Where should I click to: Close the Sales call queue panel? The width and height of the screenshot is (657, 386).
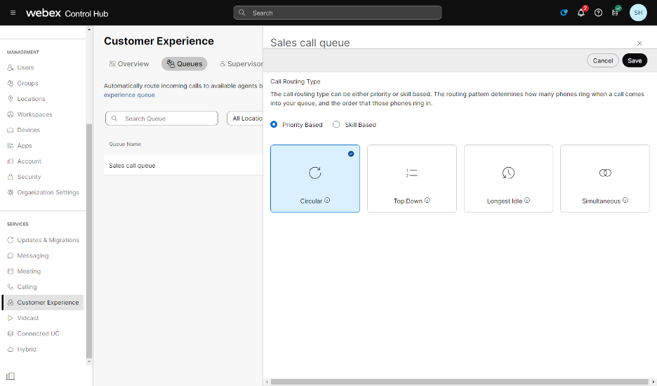coord(639,44)
